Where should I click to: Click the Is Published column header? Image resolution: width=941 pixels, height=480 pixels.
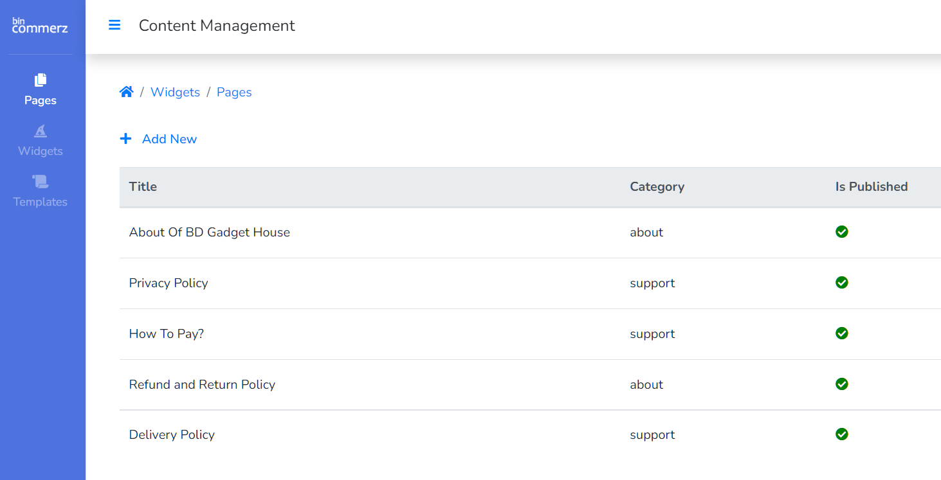(871, 186)
